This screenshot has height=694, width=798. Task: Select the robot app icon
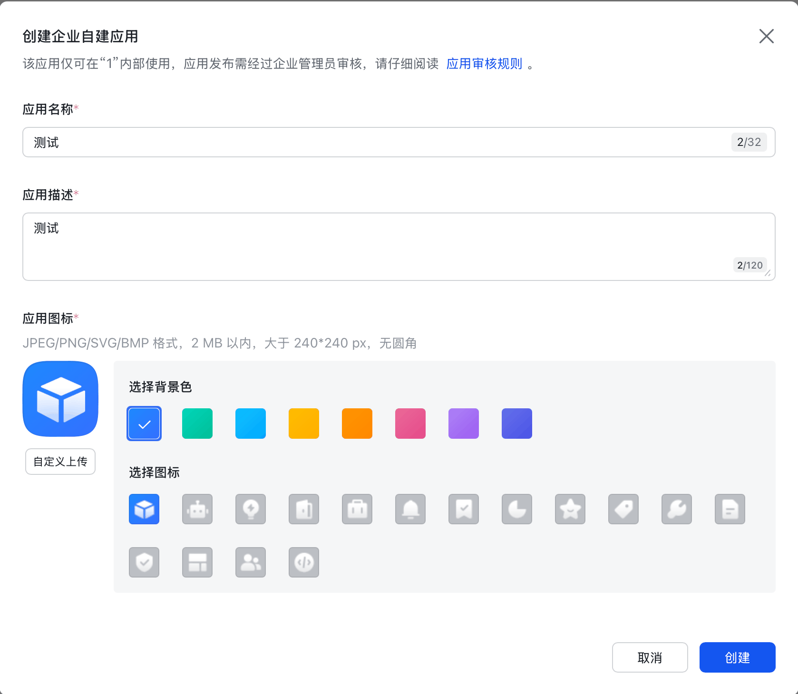[x=197, y=509]
